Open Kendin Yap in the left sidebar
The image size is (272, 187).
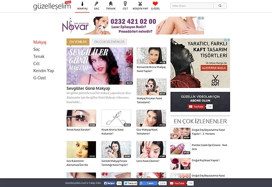[44, 71]
